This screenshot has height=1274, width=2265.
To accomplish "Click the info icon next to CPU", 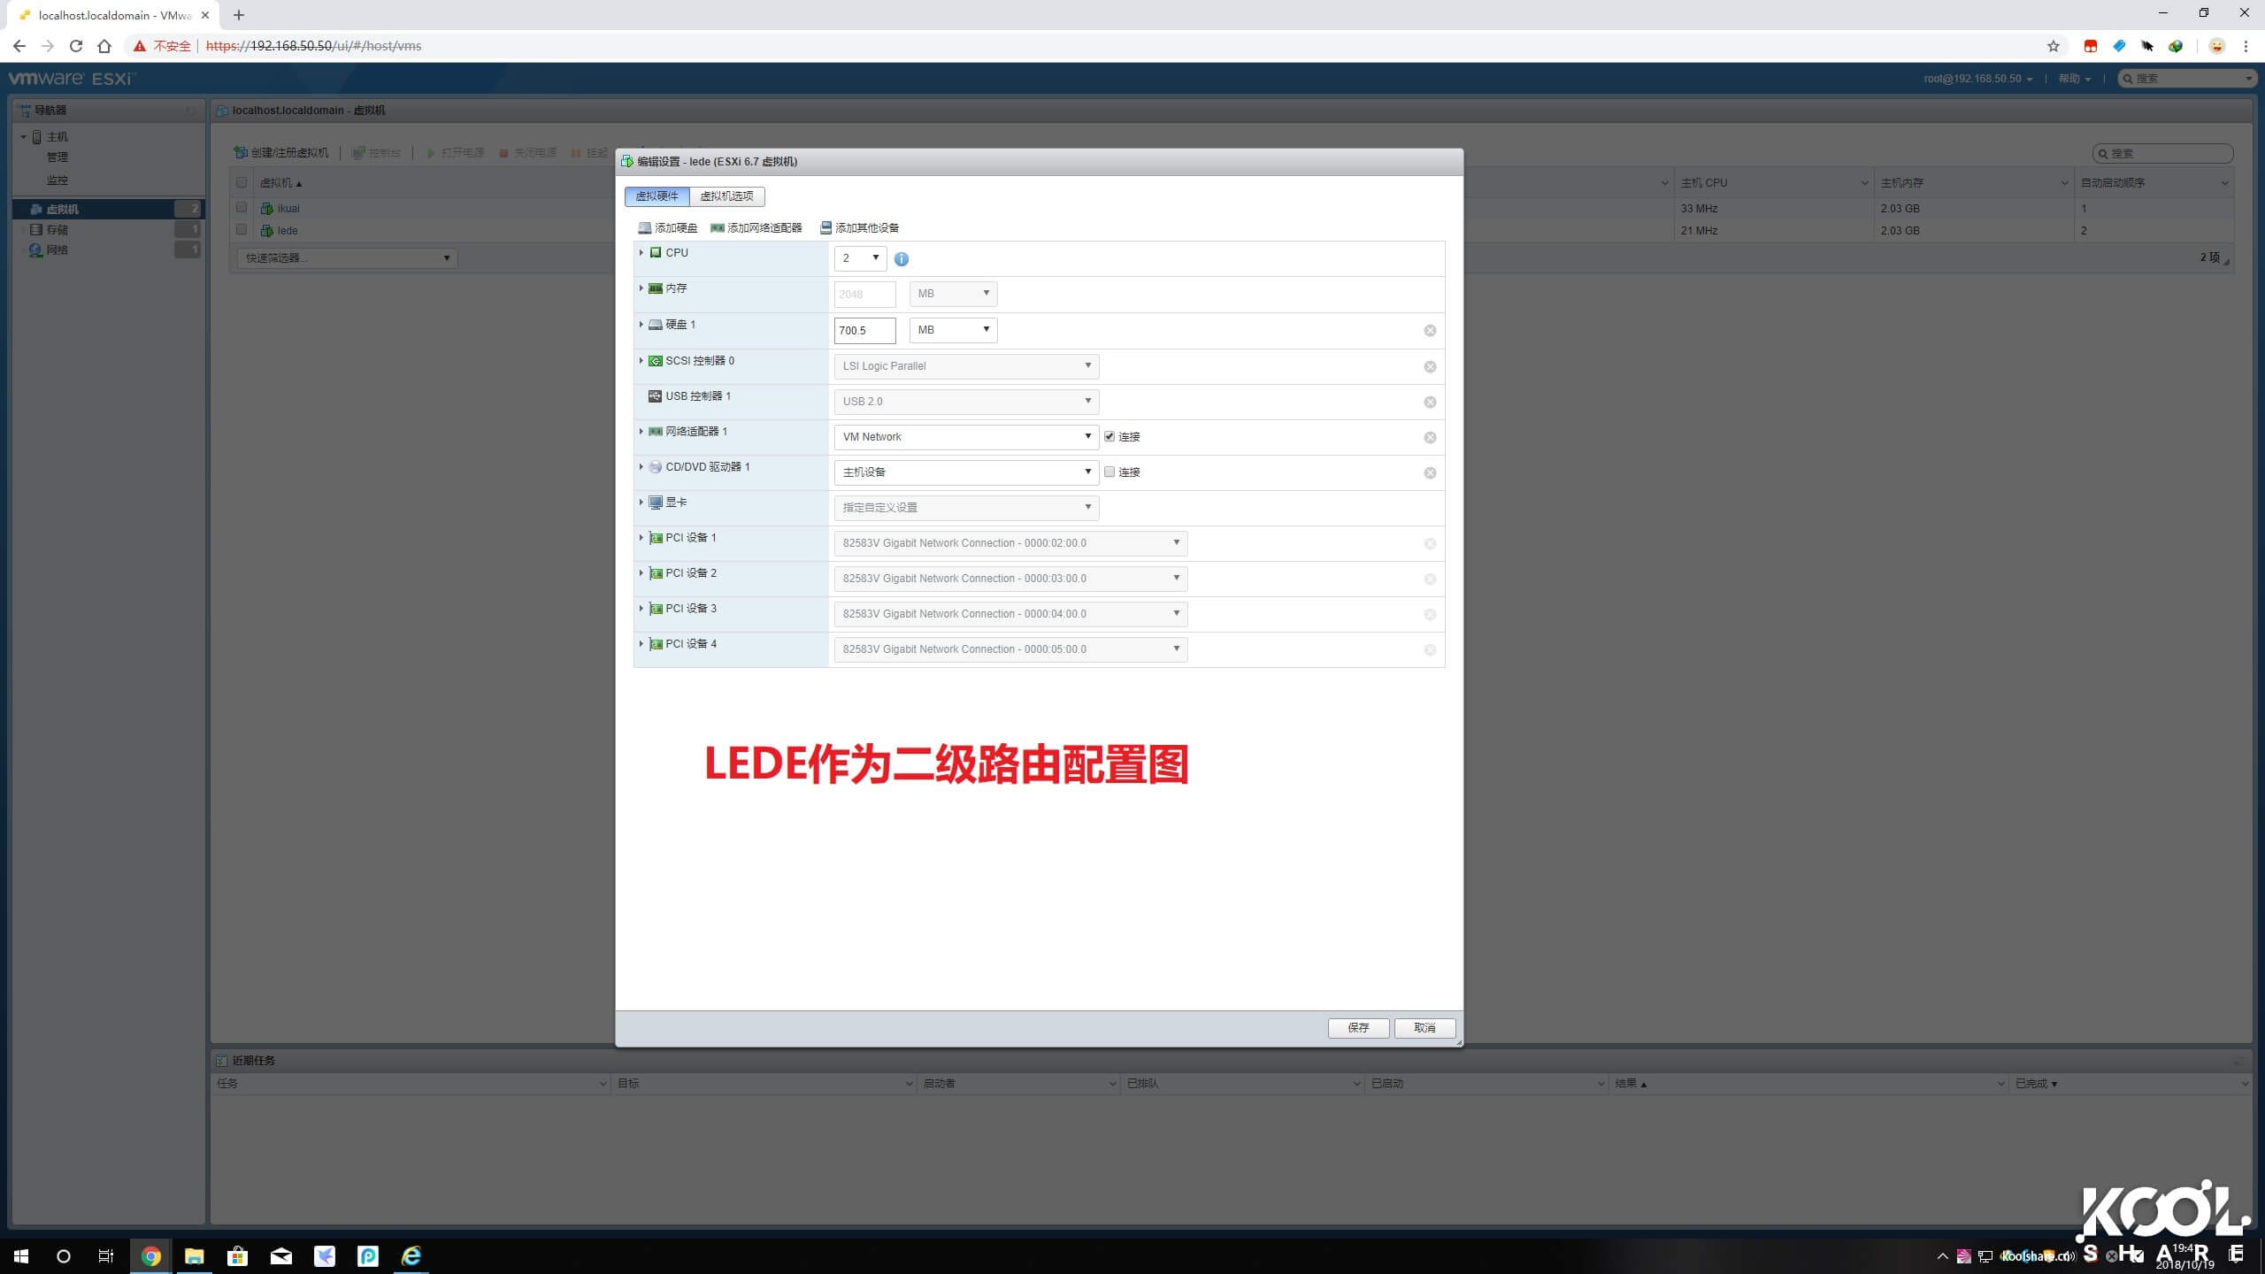I will 902,258.
